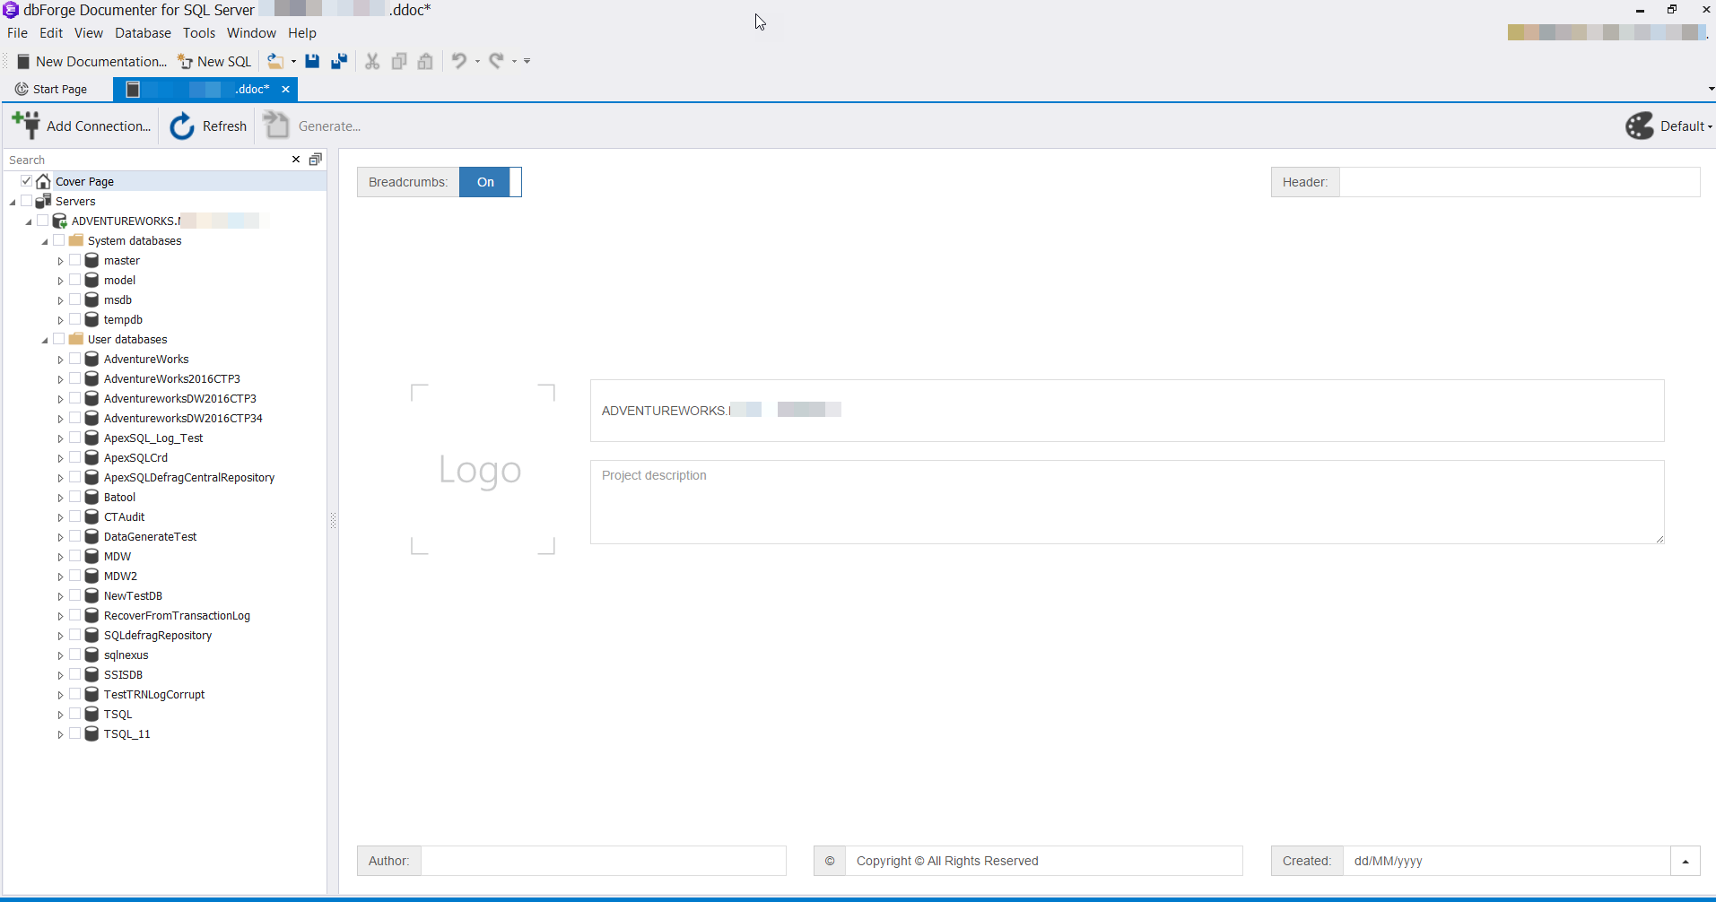Open the Tools menu
The height and width of the screenshot is (902, 1716).
coord(199,33)
